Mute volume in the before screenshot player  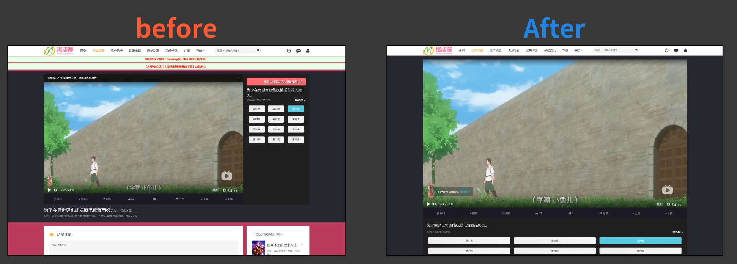click(55, 190)
